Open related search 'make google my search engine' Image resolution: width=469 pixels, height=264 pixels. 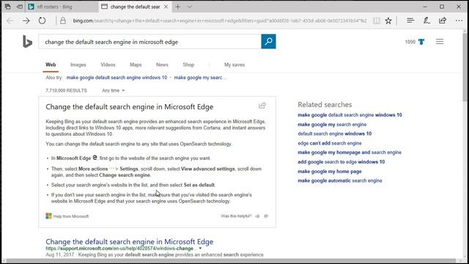[x=332, y=124]
